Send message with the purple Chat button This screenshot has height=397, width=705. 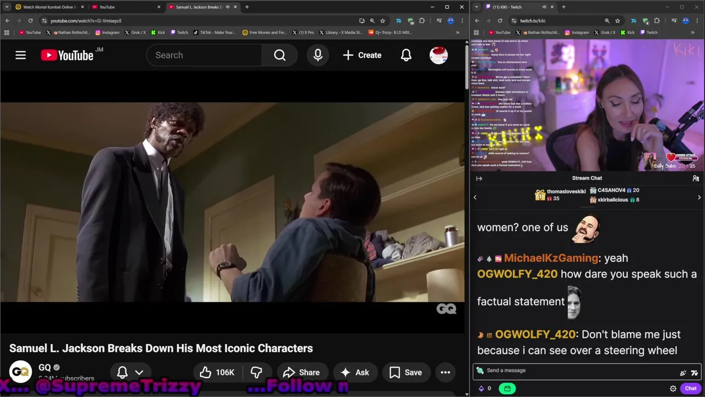(691, 388)
